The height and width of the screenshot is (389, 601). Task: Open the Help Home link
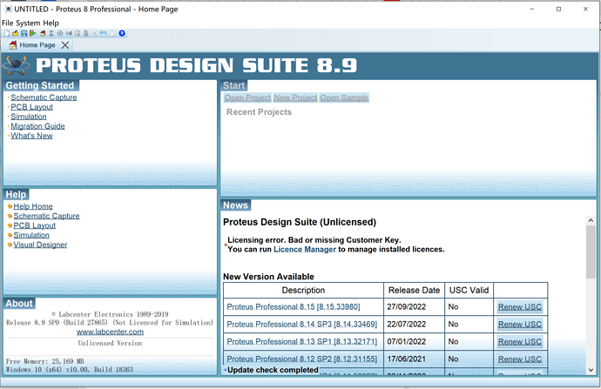click(33, 206)
